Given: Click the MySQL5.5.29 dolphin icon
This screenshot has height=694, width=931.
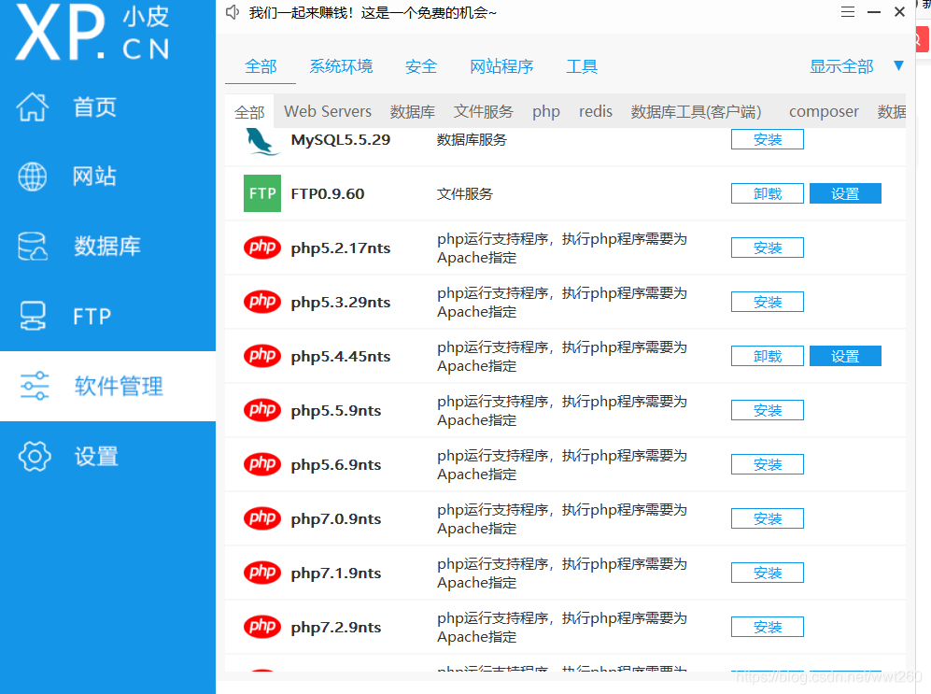Looking at the screenshot, I should (262, 141).
